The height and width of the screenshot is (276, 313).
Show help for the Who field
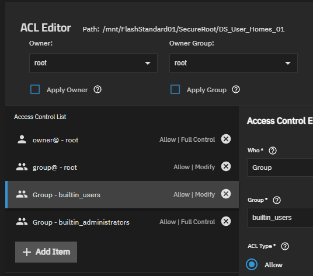[273, 151]
